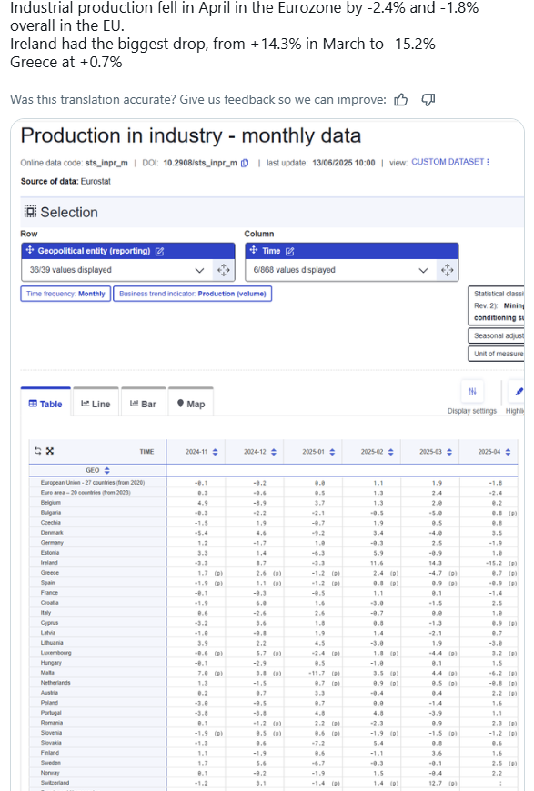Viewport: 534px width, 791px height.
Task: Click the Denmark row label
Action: click(x=52, y=532)
